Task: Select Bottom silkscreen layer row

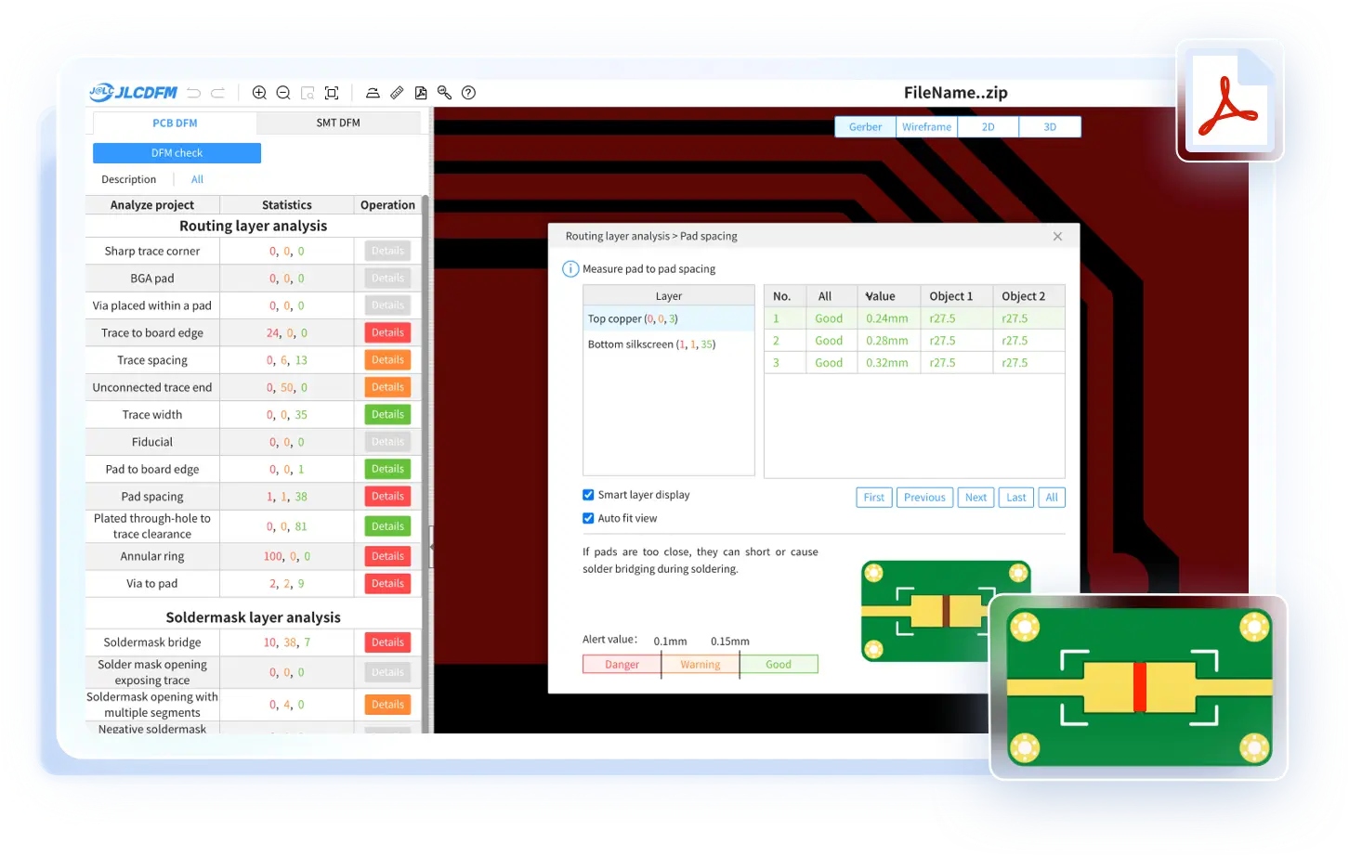Action: pos(669,344)
